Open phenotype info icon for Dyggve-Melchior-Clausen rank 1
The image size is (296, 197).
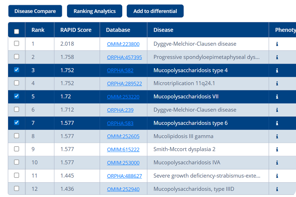(x=277, y=44)
